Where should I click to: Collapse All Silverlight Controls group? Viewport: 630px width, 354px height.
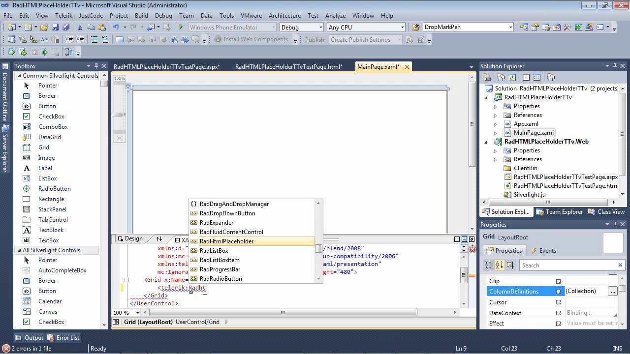(x=19, y=250)
